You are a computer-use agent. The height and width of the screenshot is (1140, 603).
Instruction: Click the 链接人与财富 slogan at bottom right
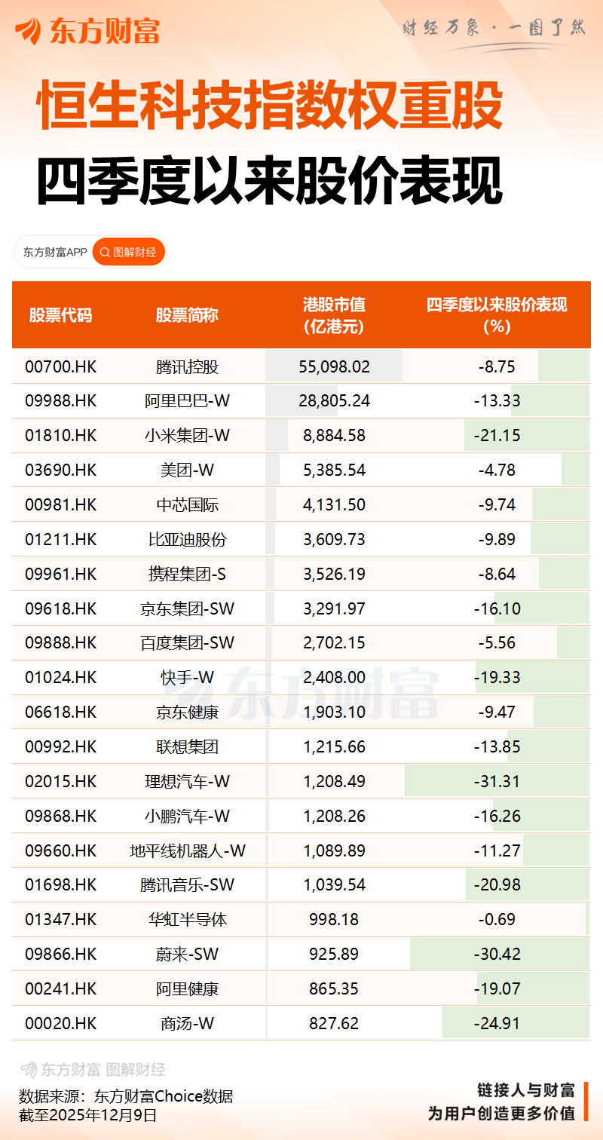click(526, 1089)
